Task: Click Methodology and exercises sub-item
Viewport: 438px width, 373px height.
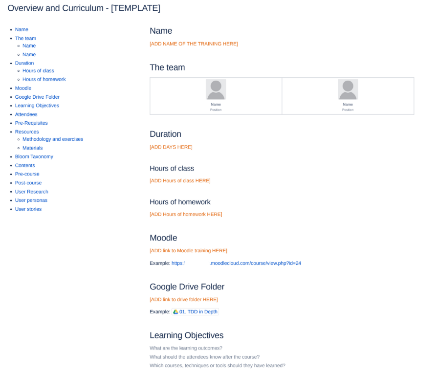Action: (x=53, y=139)
